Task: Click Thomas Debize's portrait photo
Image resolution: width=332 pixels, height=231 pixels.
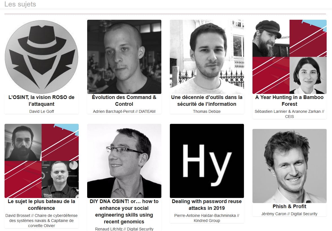Action: pyautogui.click(x=207, y=57)
